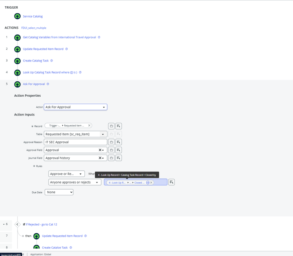The height and width of the screenshot is (256, 293).
Task: Open the Approve or Re... rule dropdown
Action: tap(67, 174)
